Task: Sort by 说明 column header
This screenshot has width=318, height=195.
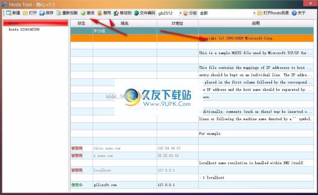Action: click(256, 23)
